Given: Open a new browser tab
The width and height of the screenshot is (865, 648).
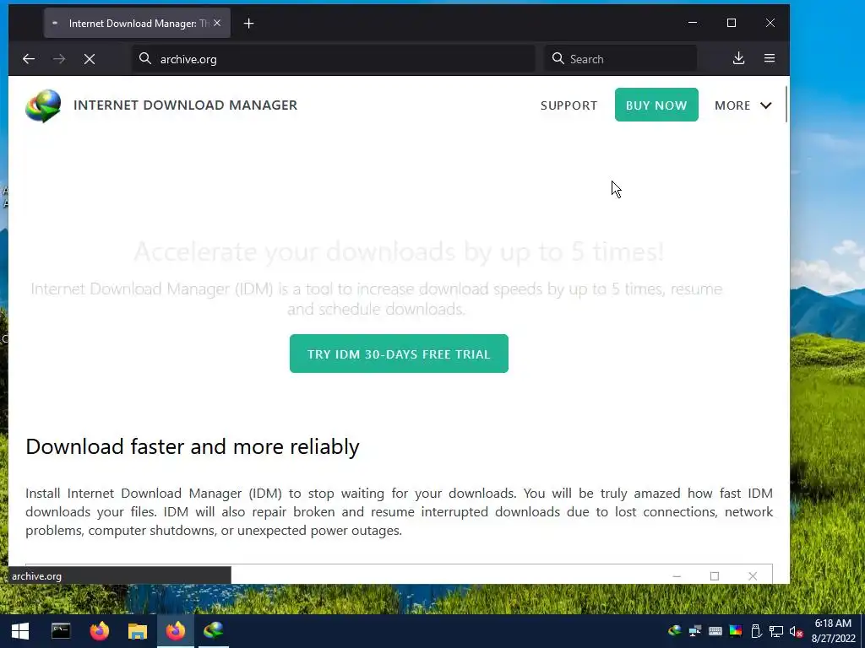Looking at the screenshot, I should click(x=249, y=23).
